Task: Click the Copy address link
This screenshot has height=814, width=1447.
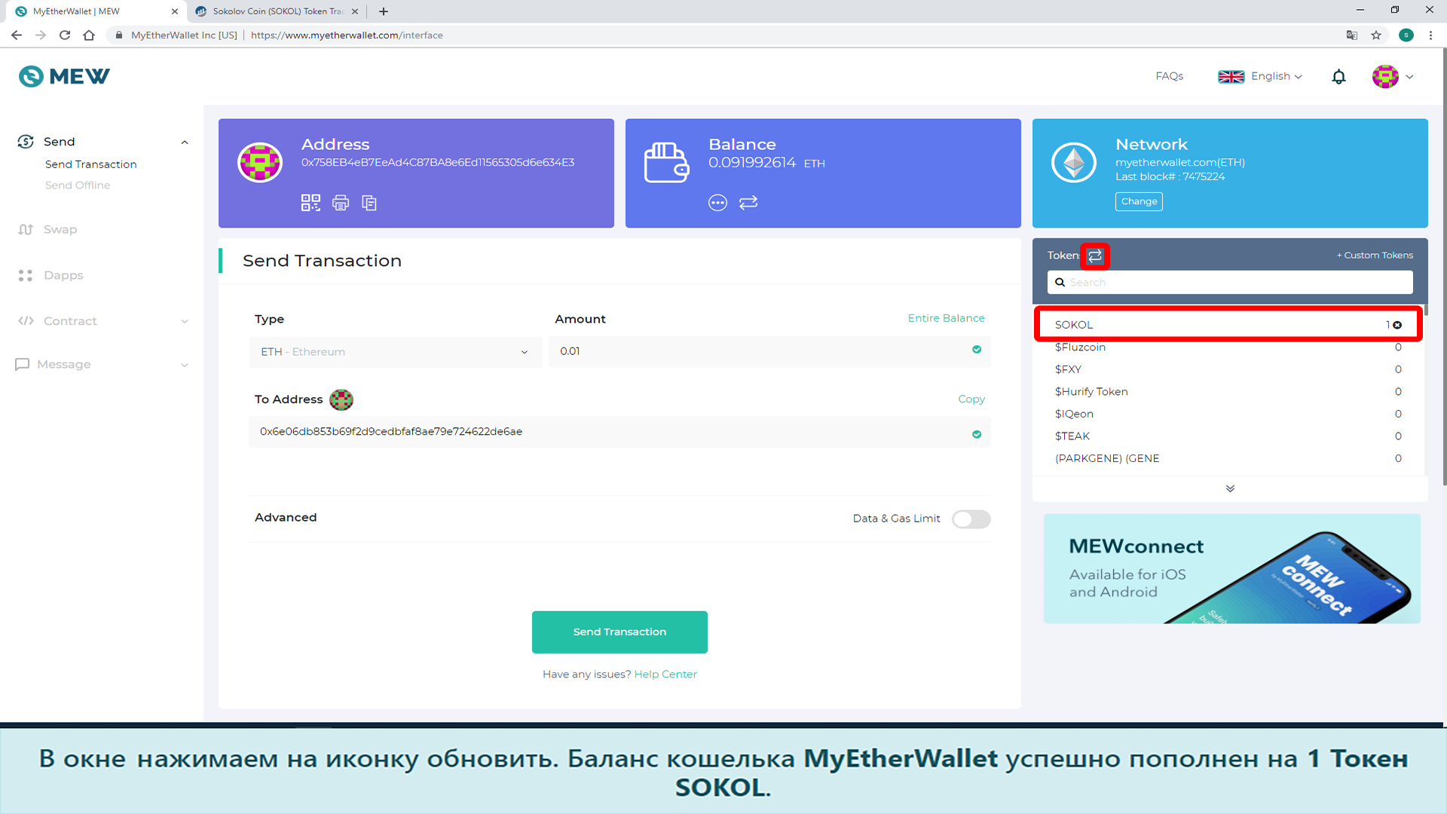Action: point(971,399)
